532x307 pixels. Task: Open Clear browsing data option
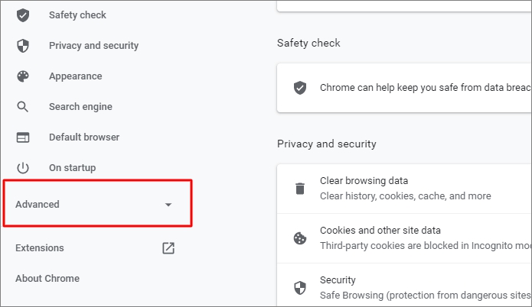pyautogui.click(x=364, y=181)
